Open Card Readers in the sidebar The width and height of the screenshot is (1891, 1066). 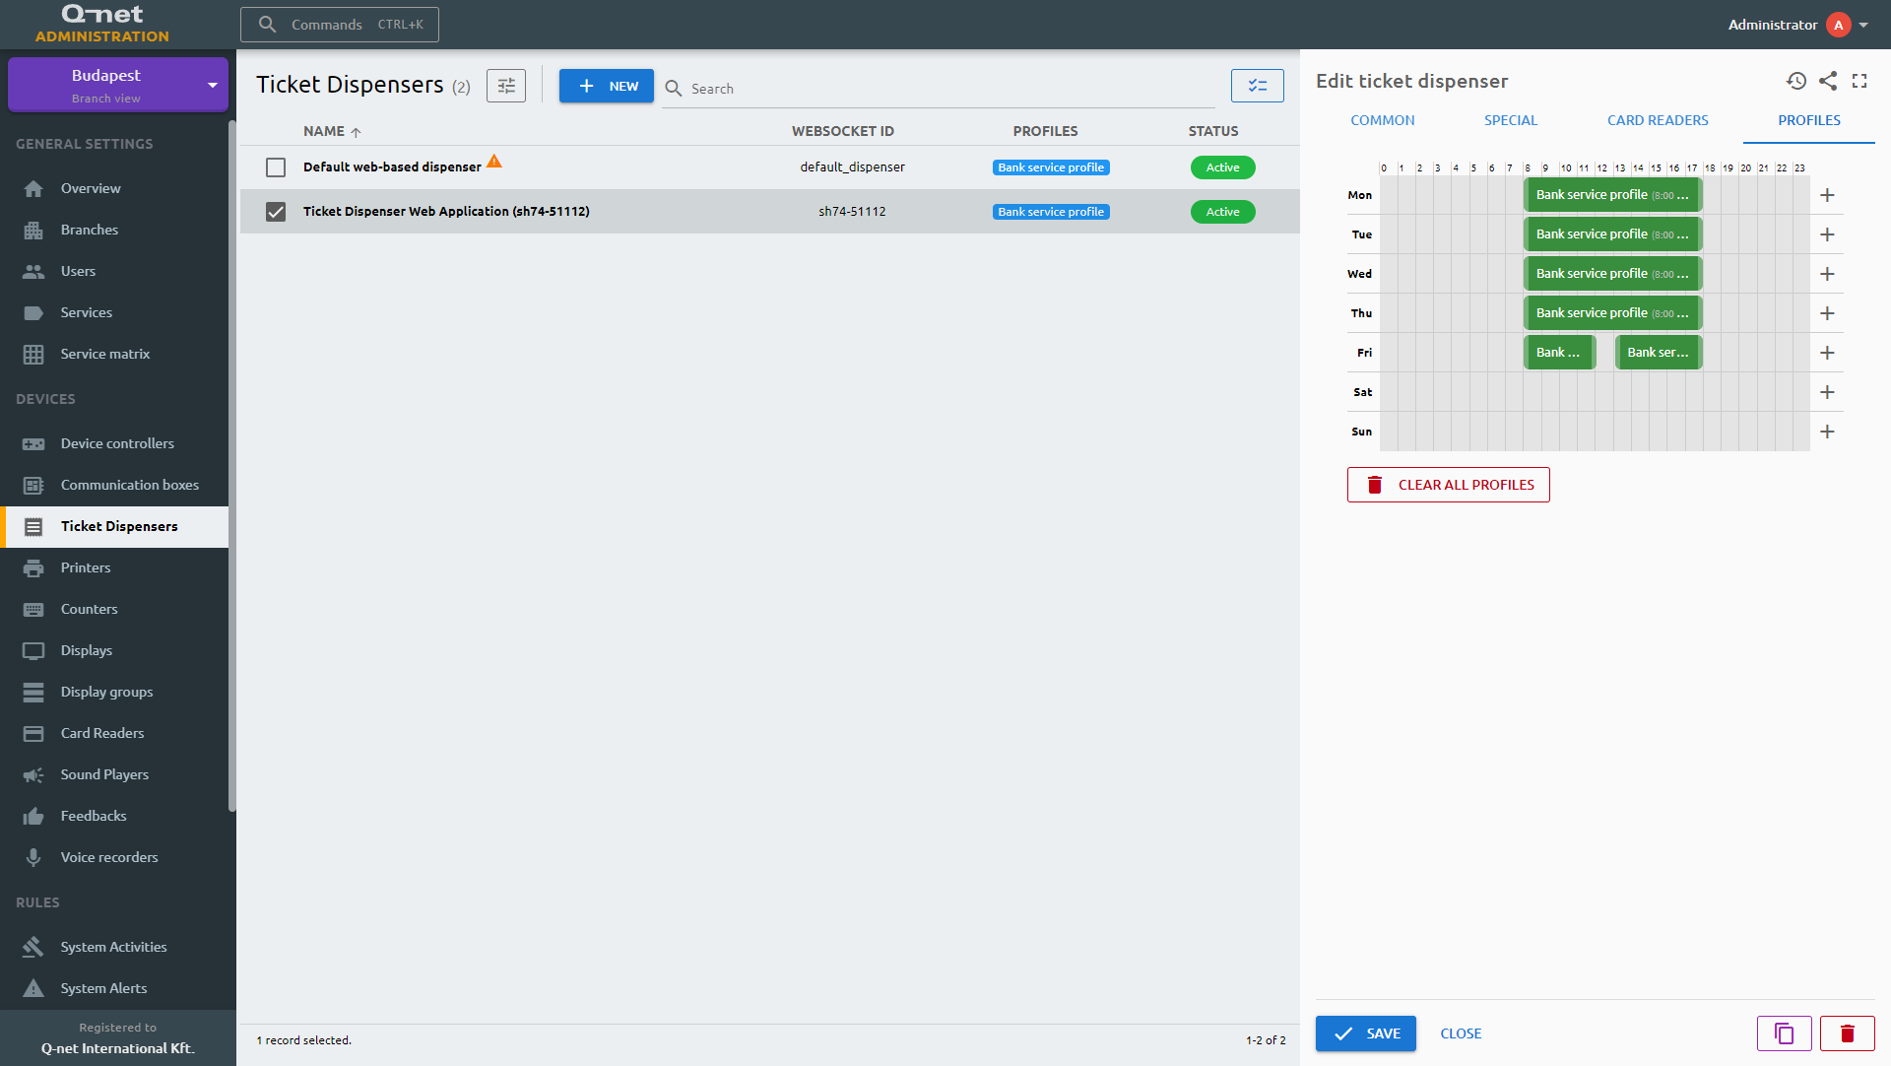(x=114, y=733)
